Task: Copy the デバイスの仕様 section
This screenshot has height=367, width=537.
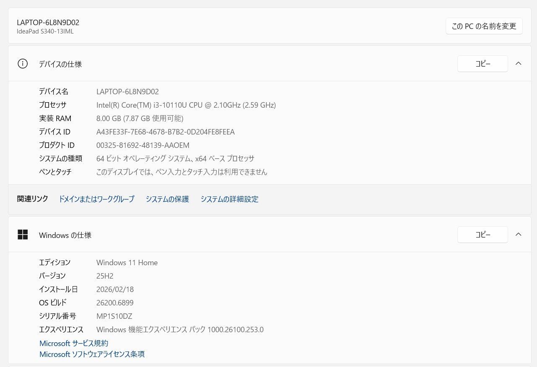Action: pyautogui.click(x=483, y=64)
